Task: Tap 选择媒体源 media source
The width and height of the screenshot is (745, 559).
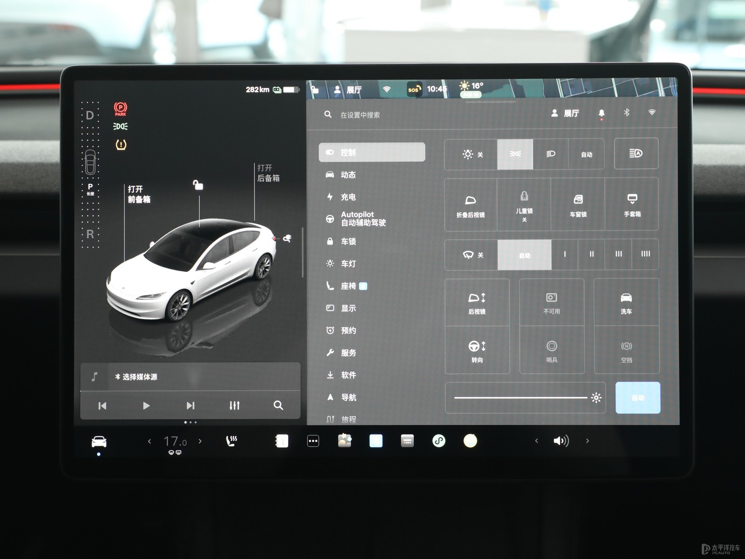Action: point(136,377)
